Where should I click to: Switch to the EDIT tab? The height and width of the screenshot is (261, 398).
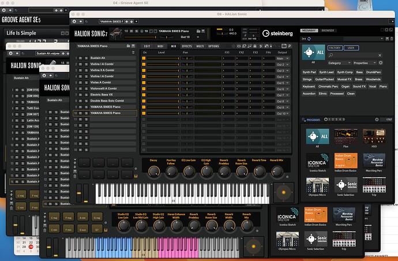[x=147, y=46]
